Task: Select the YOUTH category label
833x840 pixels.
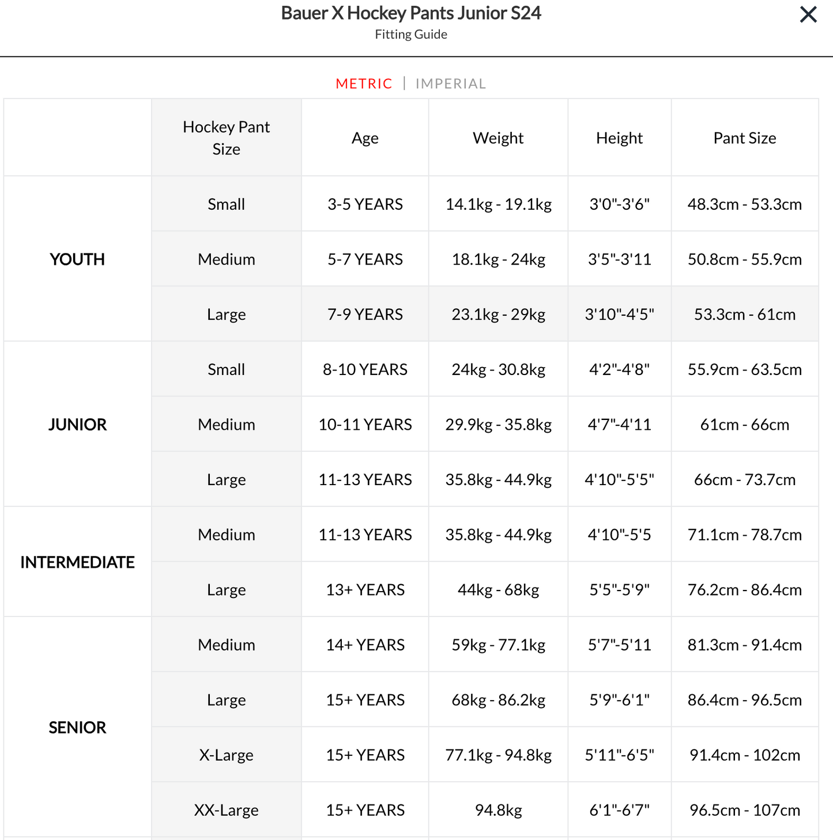Action: (77, 259)
